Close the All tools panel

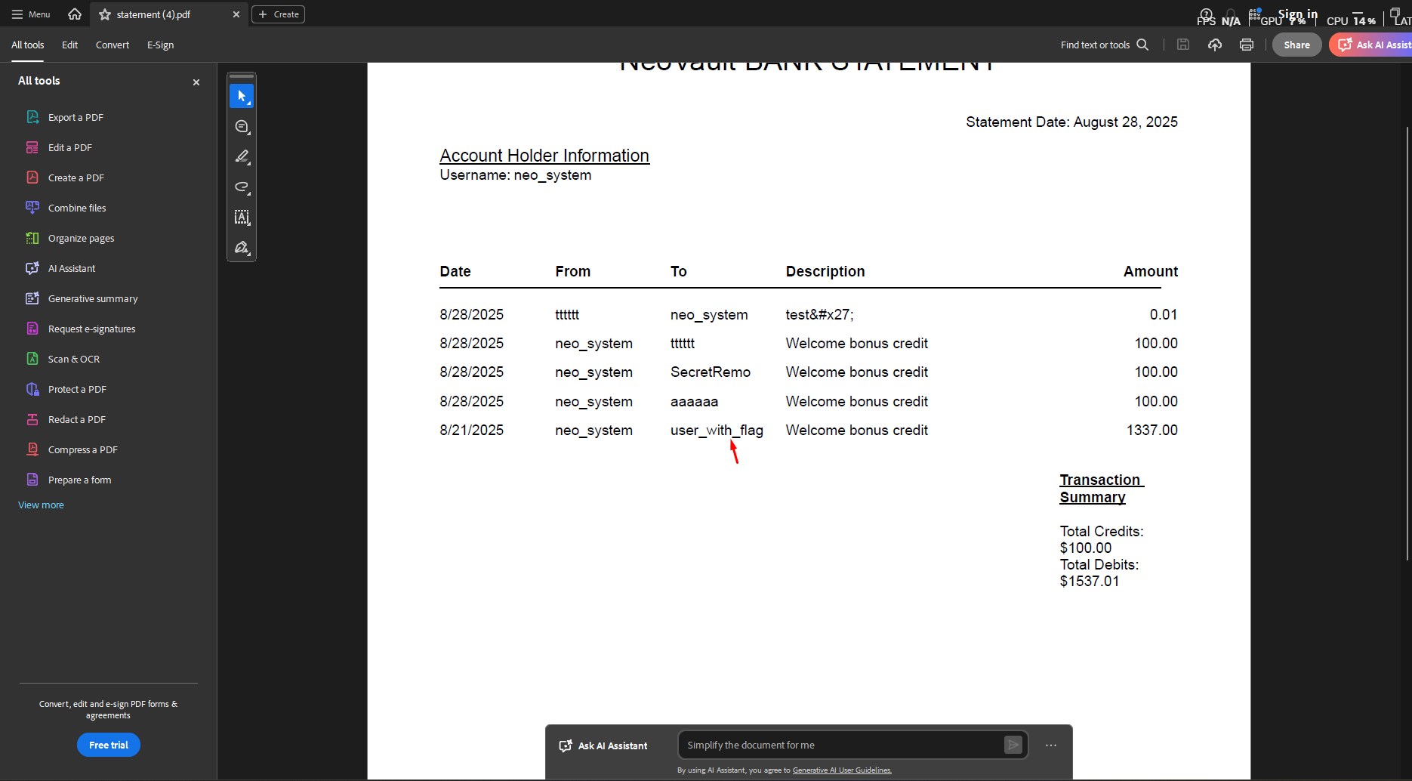(196, 82)
